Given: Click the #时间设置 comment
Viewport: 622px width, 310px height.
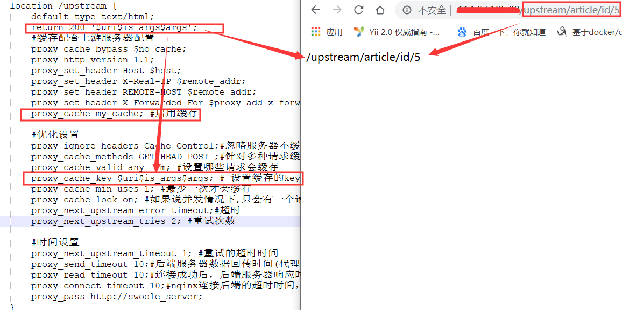Looking at the screenshot, I should [55, 243].
